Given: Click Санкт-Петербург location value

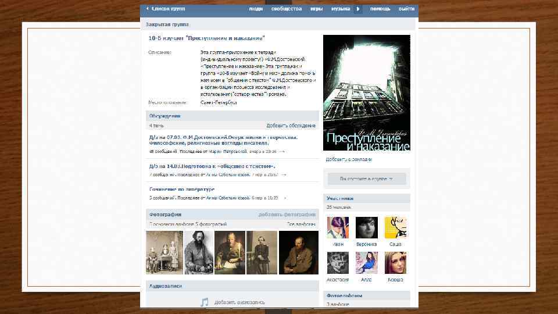Looking at the screenshot, I should pos(219,102).
